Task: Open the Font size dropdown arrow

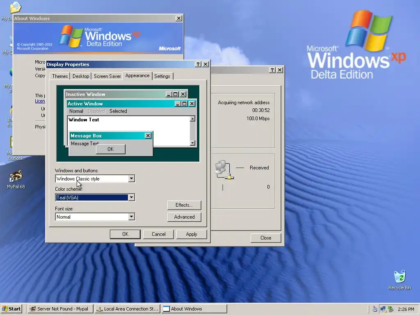Action: click(131, 217)
